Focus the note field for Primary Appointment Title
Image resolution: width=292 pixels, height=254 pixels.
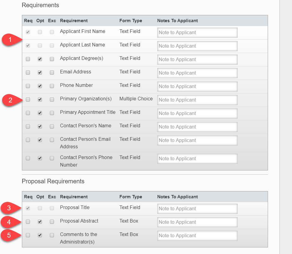(x=197, y=113)
